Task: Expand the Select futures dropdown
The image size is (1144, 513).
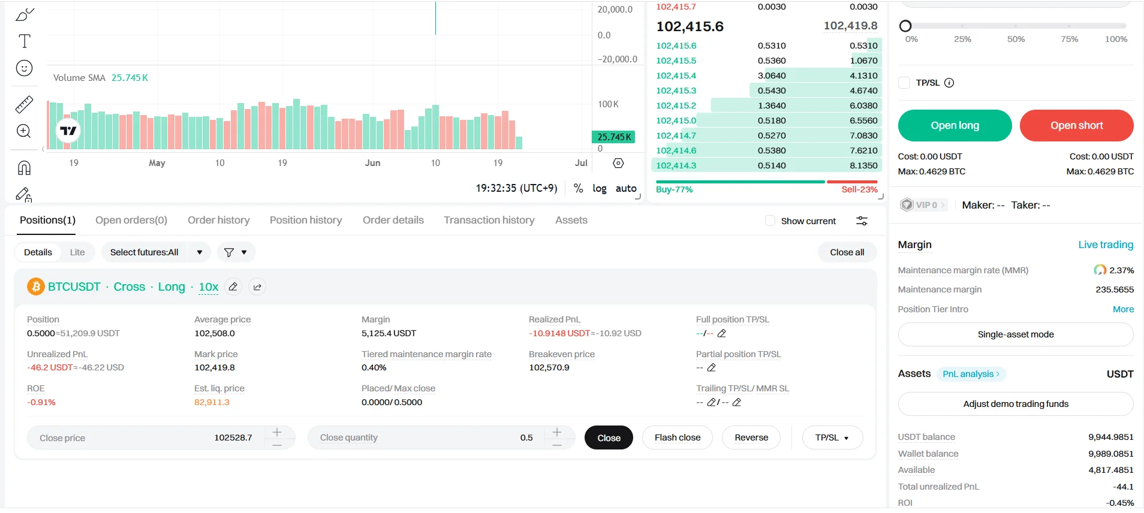Action: coord(199,252)
